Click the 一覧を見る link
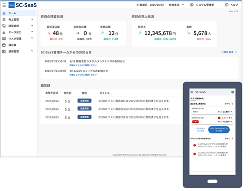Viewport: 251px width, 191px height. click(x=229, y=52)
